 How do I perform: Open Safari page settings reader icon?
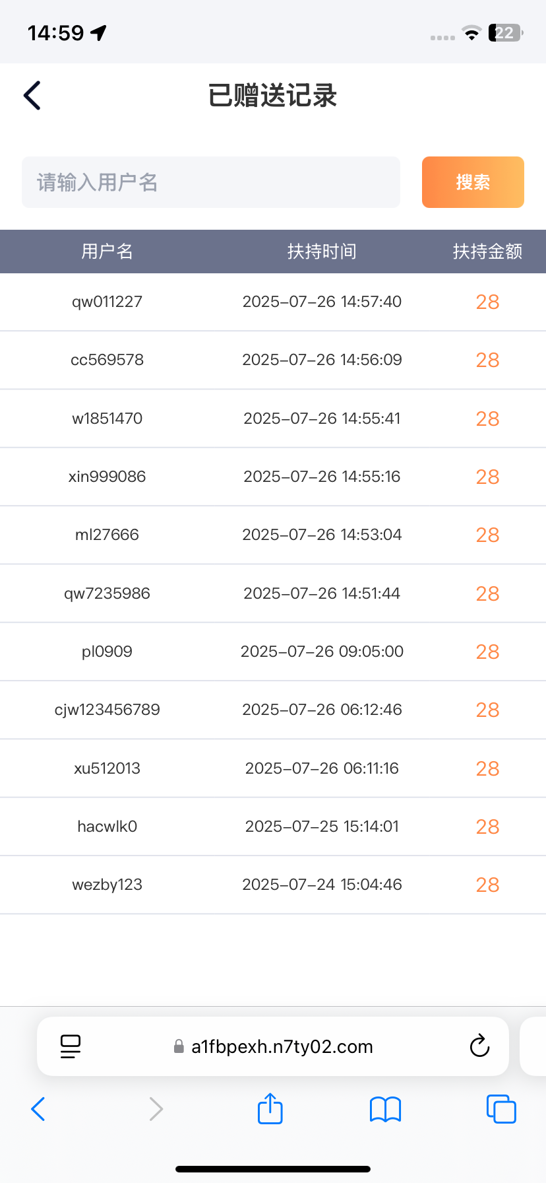71,1046
